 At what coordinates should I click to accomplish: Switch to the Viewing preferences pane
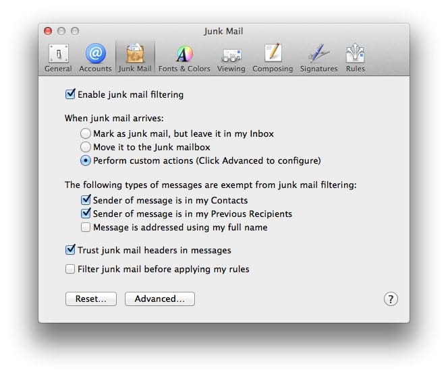point(231,57)
